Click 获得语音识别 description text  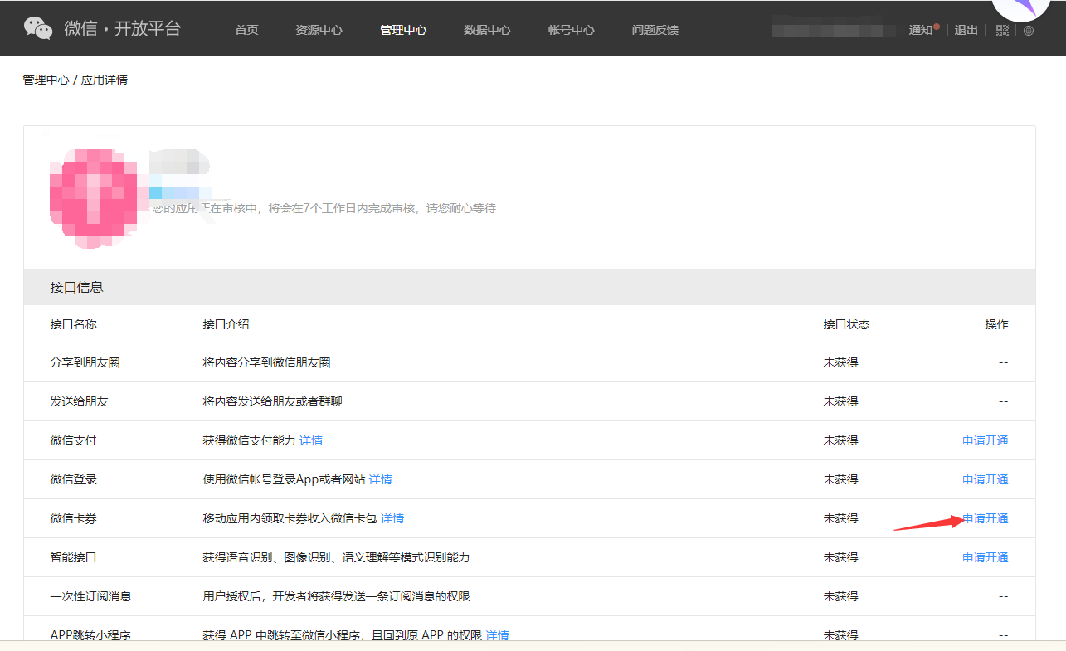click(x=337, y=557)
